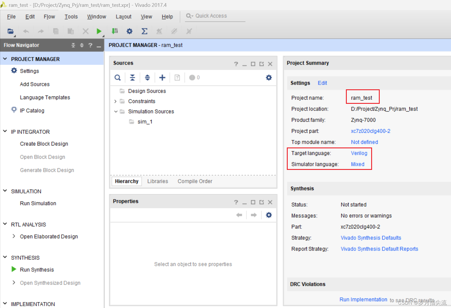This screenshot has width=451, height=308.
Task: Click the Search icon in the Sources panel
Action: click(x=118, y=77)
